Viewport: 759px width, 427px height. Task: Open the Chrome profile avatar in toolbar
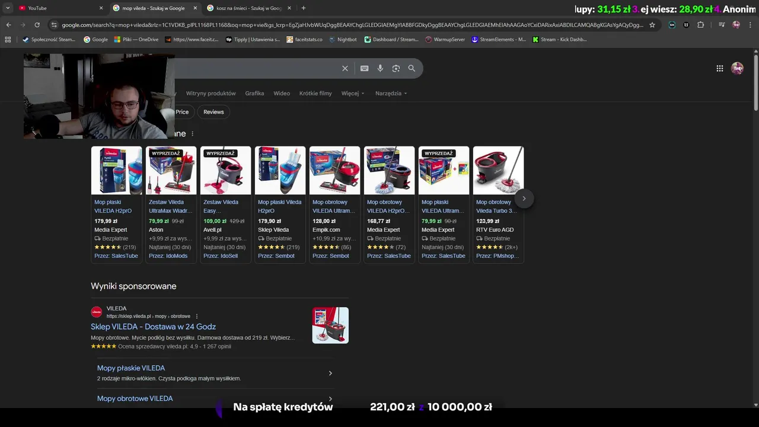coord(736,25)
